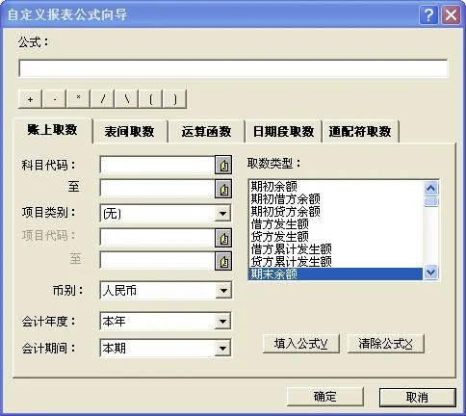Open lookup for 科目代码 至 field

223,189
